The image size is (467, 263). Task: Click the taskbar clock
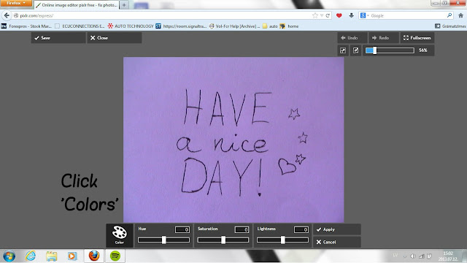(448, 256)
